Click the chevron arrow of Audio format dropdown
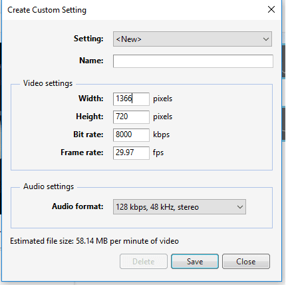This screenshot has height=285, width=286. 240,207
